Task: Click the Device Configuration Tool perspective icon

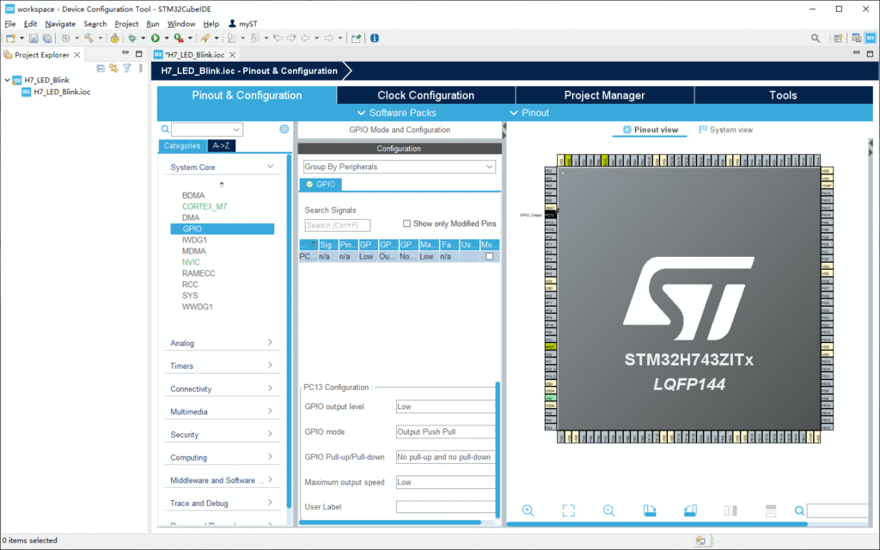Action: point(871,38)
